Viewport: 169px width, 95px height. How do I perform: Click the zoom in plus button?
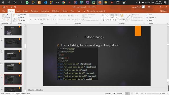click(160, 93)
